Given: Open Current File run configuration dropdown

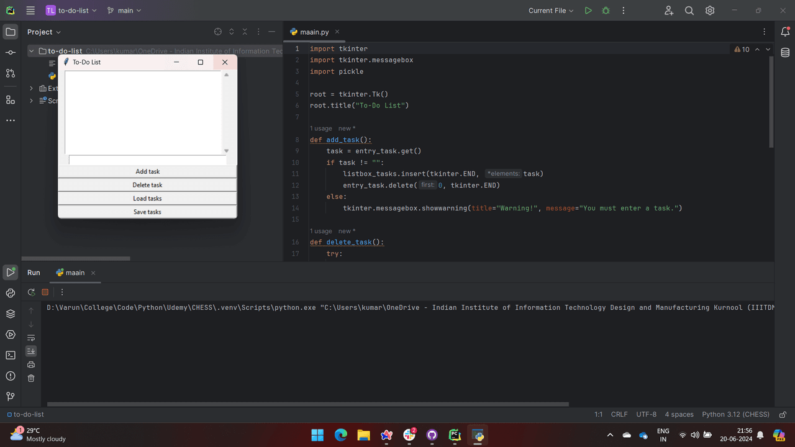Looking at the screenshot, I should click(x=552, y=11).
